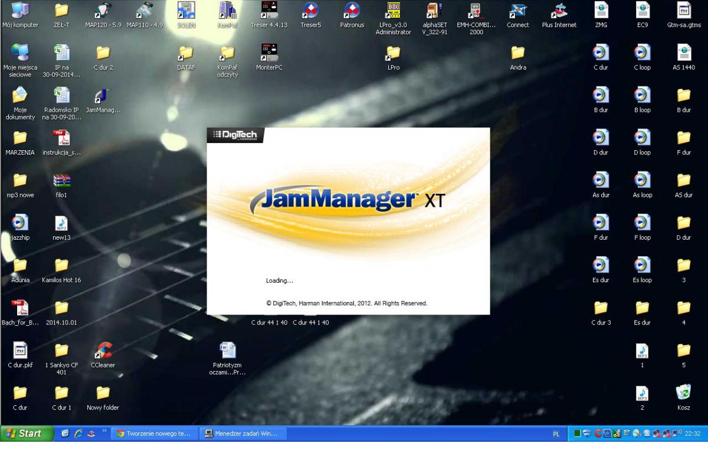Select the Kamilos Hot 16 folder

click(x=61, y=270)
